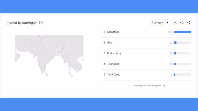
Task: Click the share icon
Action: (x=189, y=23)
